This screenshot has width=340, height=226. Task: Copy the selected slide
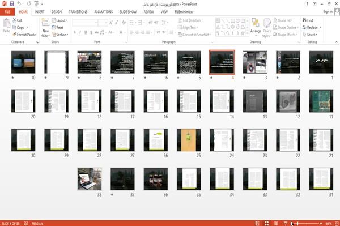[18, 28]
